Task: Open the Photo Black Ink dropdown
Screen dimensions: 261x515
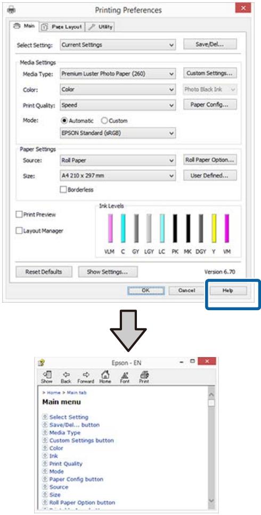Action: coord(210,89)
